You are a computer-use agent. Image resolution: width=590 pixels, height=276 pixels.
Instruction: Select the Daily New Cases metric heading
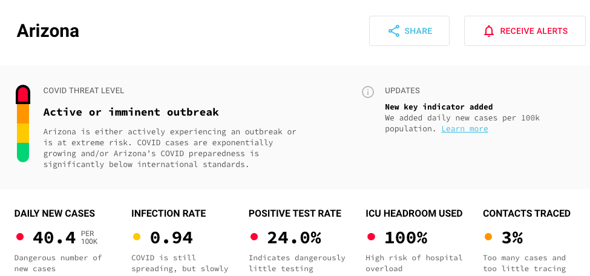[54, 214]
